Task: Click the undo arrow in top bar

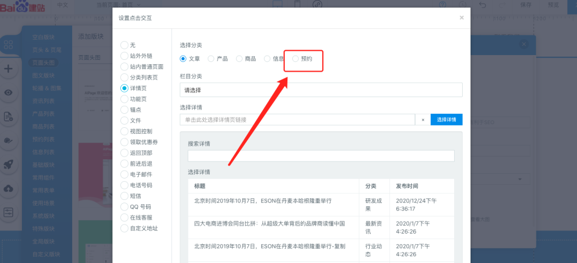Action: point(482,5)
